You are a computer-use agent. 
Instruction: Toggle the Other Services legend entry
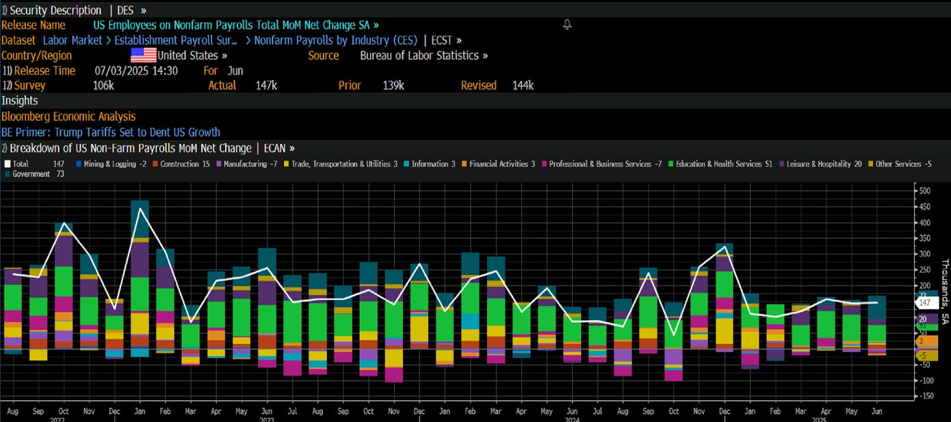click(899, 164)
